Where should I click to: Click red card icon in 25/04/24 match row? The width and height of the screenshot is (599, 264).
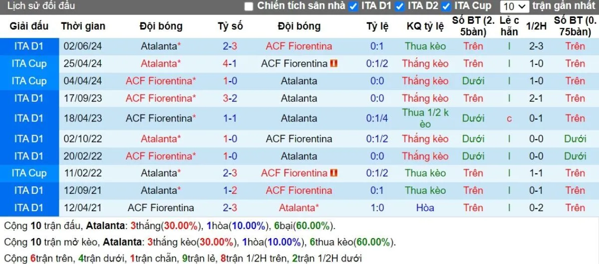[334, 64]
